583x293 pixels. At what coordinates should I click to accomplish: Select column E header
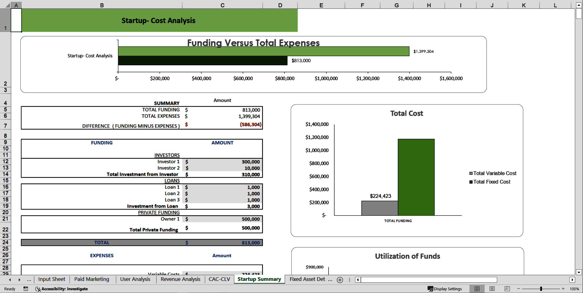(x=321, y=5)
